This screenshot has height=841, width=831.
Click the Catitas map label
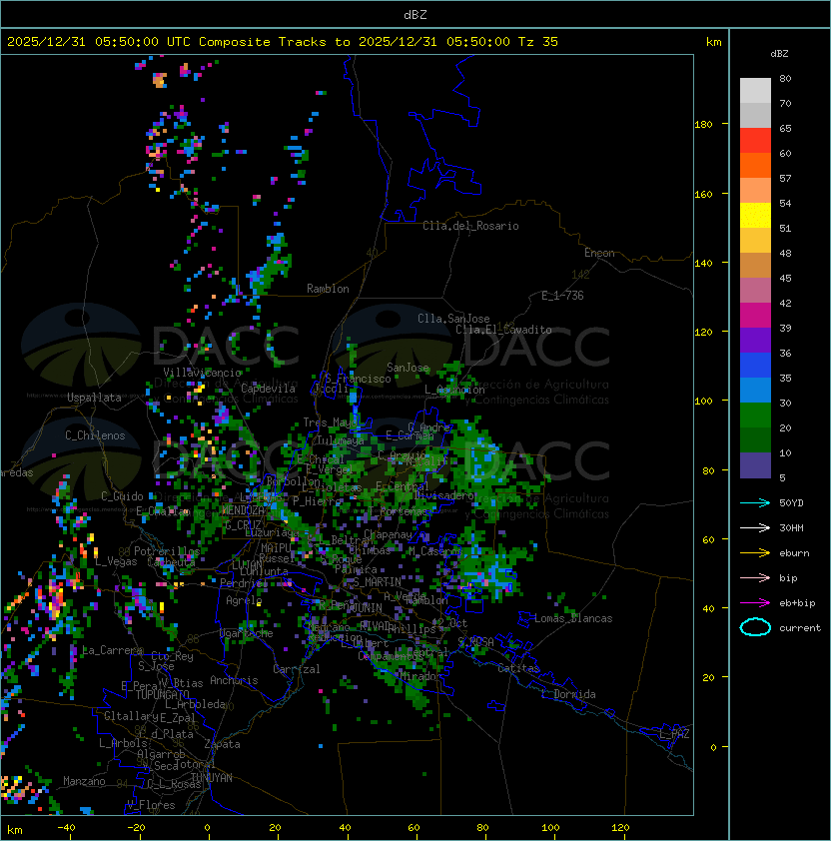518,668
